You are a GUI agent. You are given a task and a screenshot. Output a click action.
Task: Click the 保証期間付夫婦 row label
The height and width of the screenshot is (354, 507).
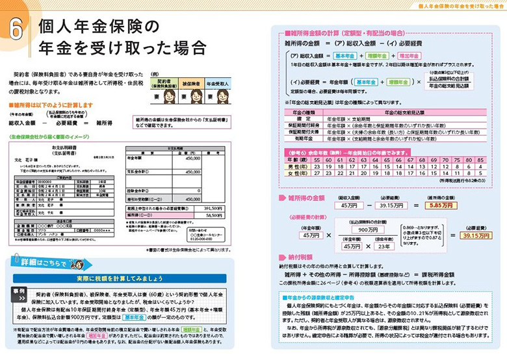point(304,132)
